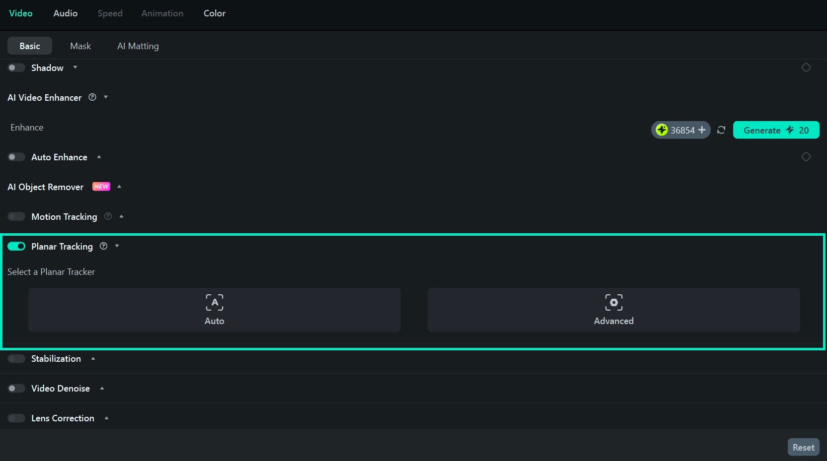Viewport: 827px width, 461px height.
Task: Expand the Shadow options
Action: coord(75,67)
